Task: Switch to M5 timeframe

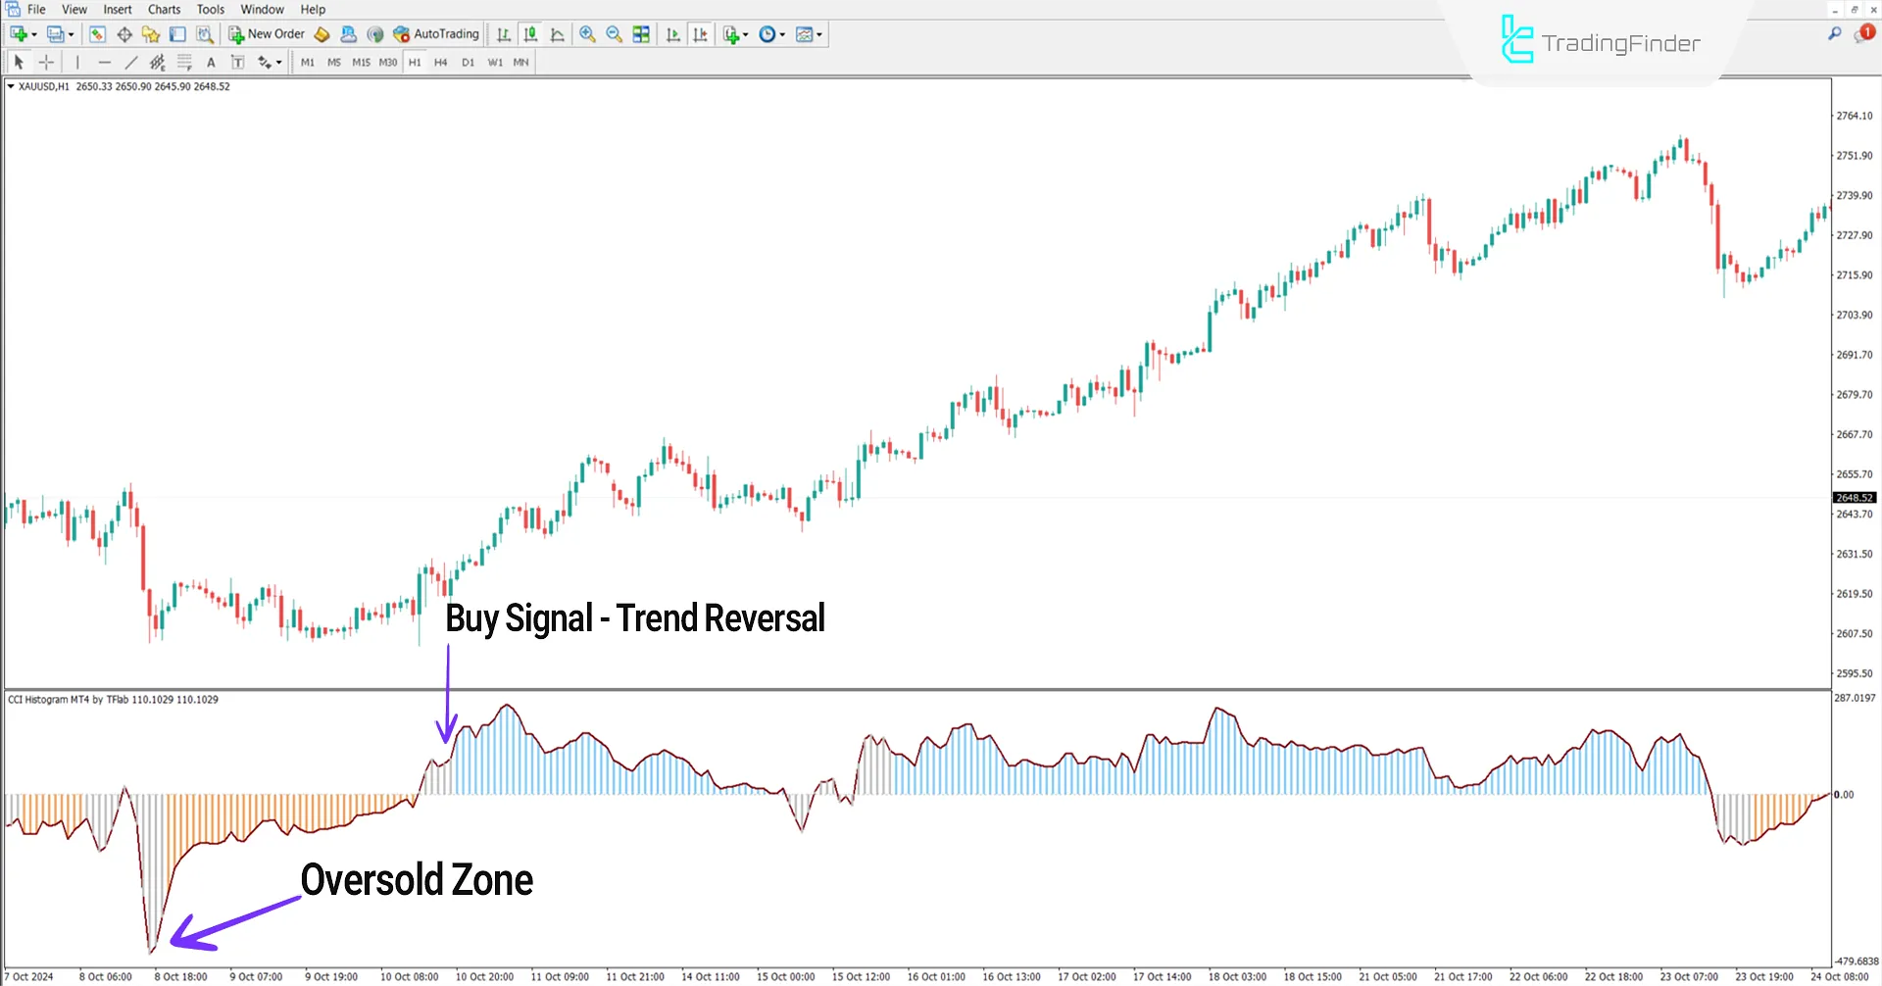Action: [334, 62]
